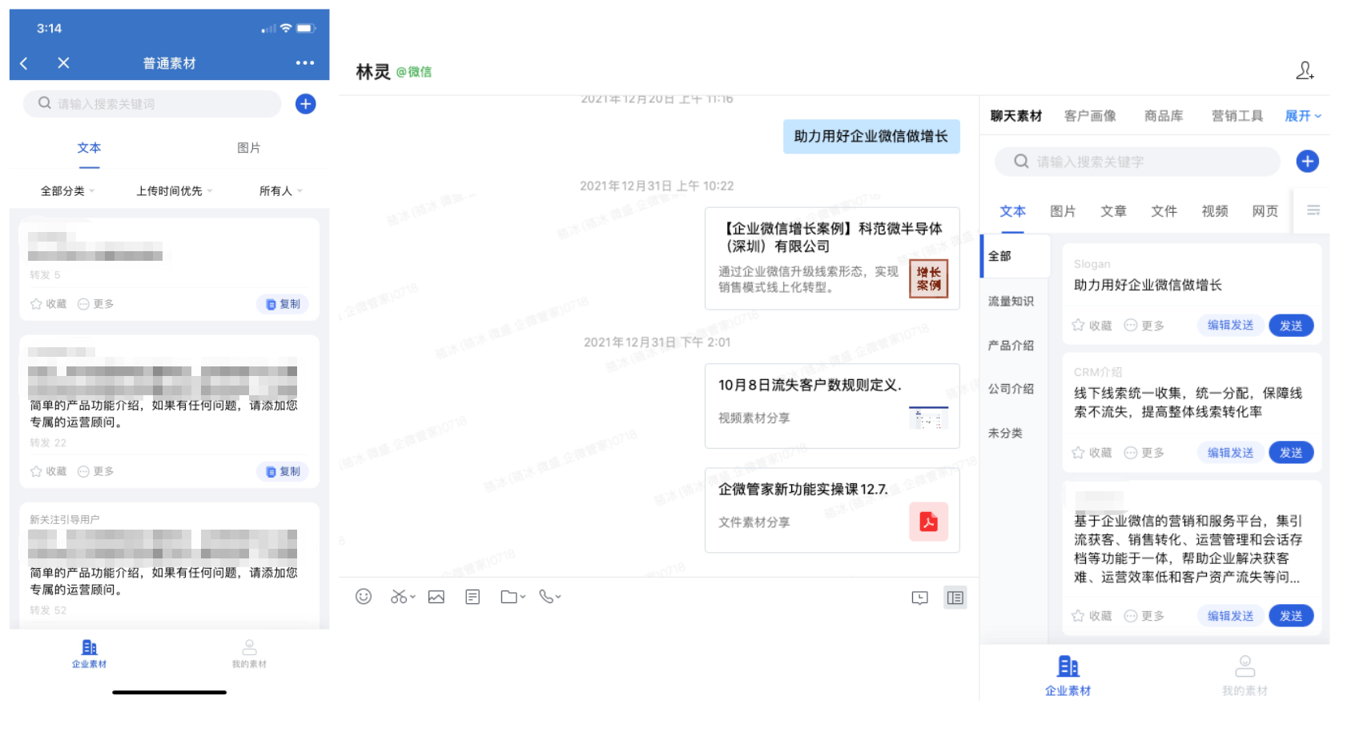This screenshot has width=1347, height=732.
Task: Open 更多 on the CRM介绍 card
Action: coord(1144,453)
